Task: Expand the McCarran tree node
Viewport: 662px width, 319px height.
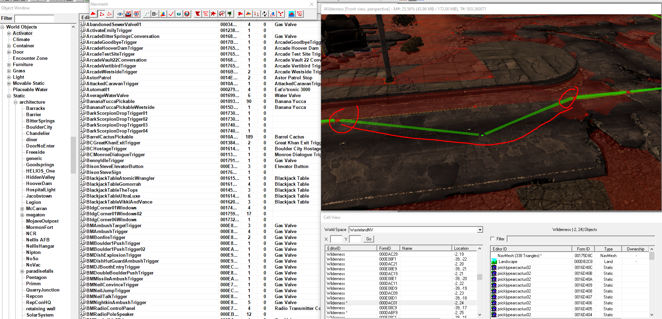Action: [x=22, y=209]
